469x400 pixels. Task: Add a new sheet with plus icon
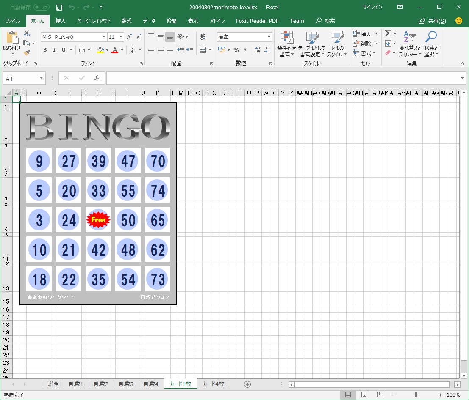click(x=247, y=384)
